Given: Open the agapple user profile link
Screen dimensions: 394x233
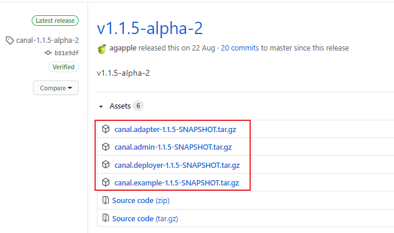Looking at the screenshot, I should 123,48.
